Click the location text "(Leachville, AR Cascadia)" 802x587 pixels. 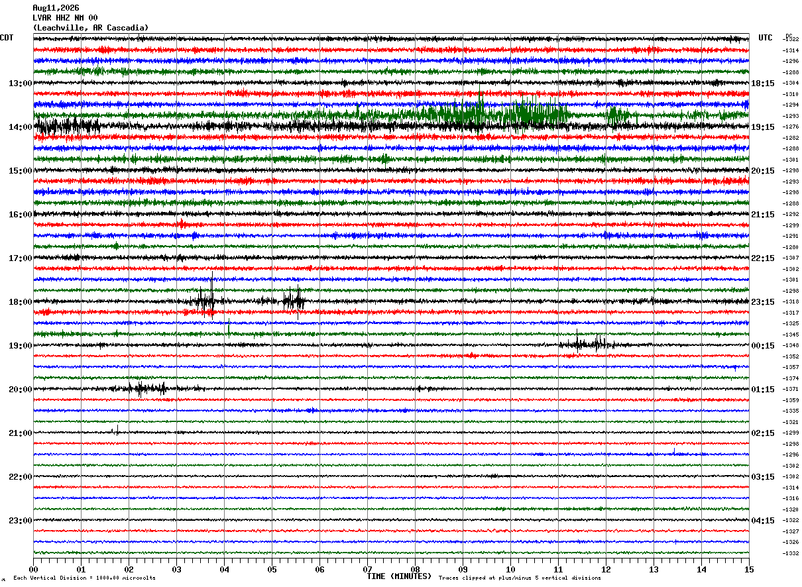click(x=91, y=28)
